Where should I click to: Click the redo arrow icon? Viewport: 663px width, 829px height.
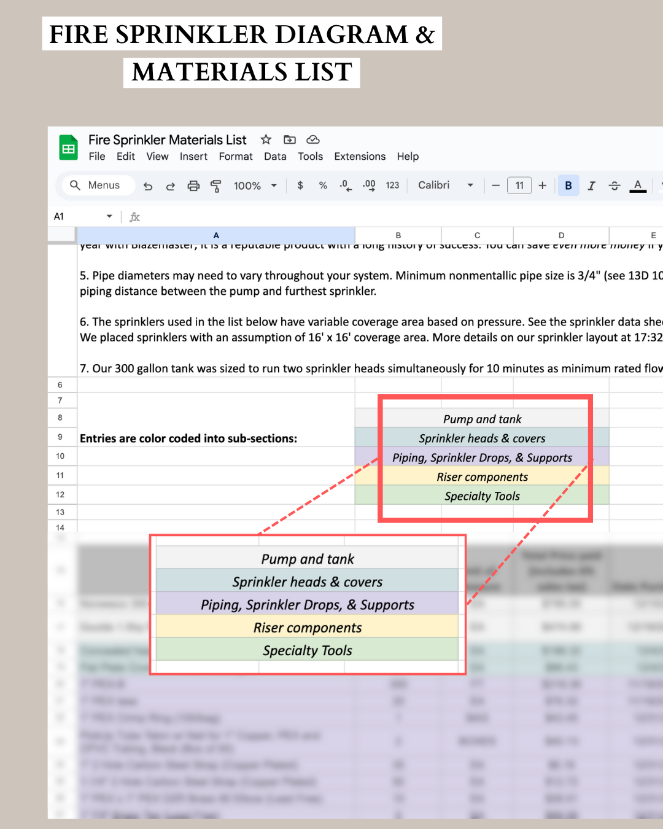(x=171, y=186)
